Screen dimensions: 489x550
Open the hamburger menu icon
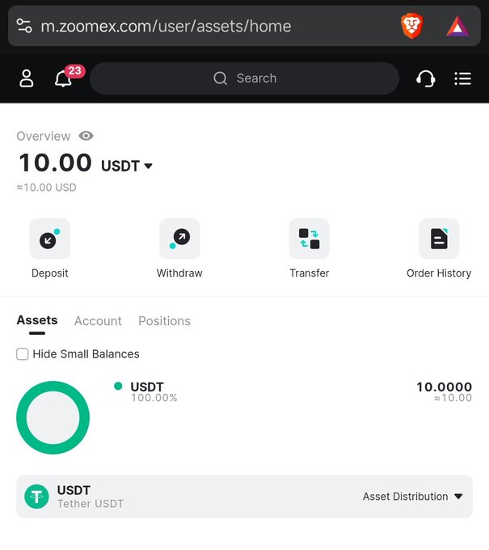(462, 78)
